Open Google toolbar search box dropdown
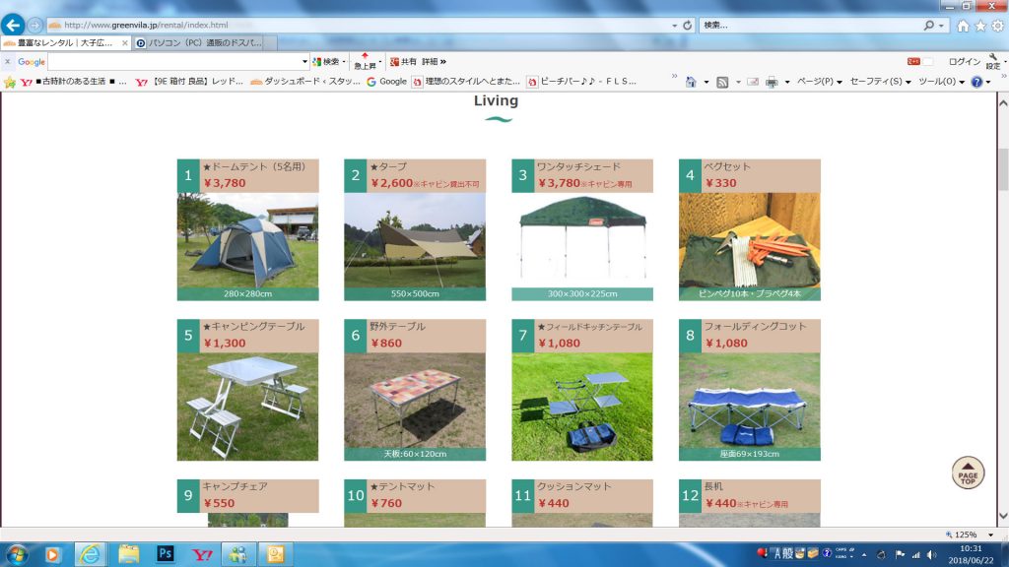1009x567 pixels. pos(304,62)
